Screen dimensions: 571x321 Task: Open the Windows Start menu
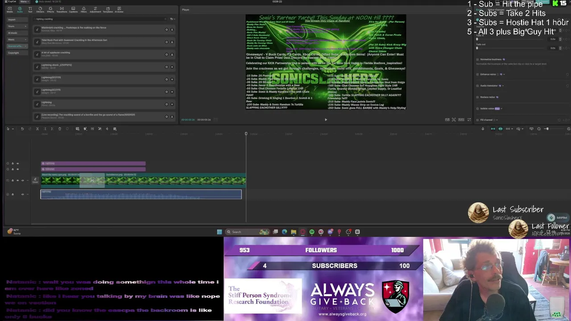click(x=219, y=232)
